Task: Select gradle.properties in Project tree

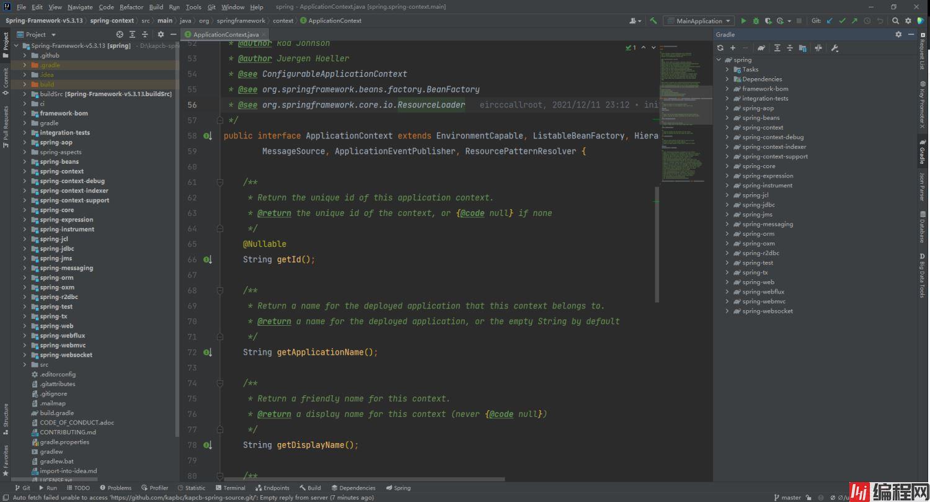Action: pyautogui.click(x=64, y=442)
